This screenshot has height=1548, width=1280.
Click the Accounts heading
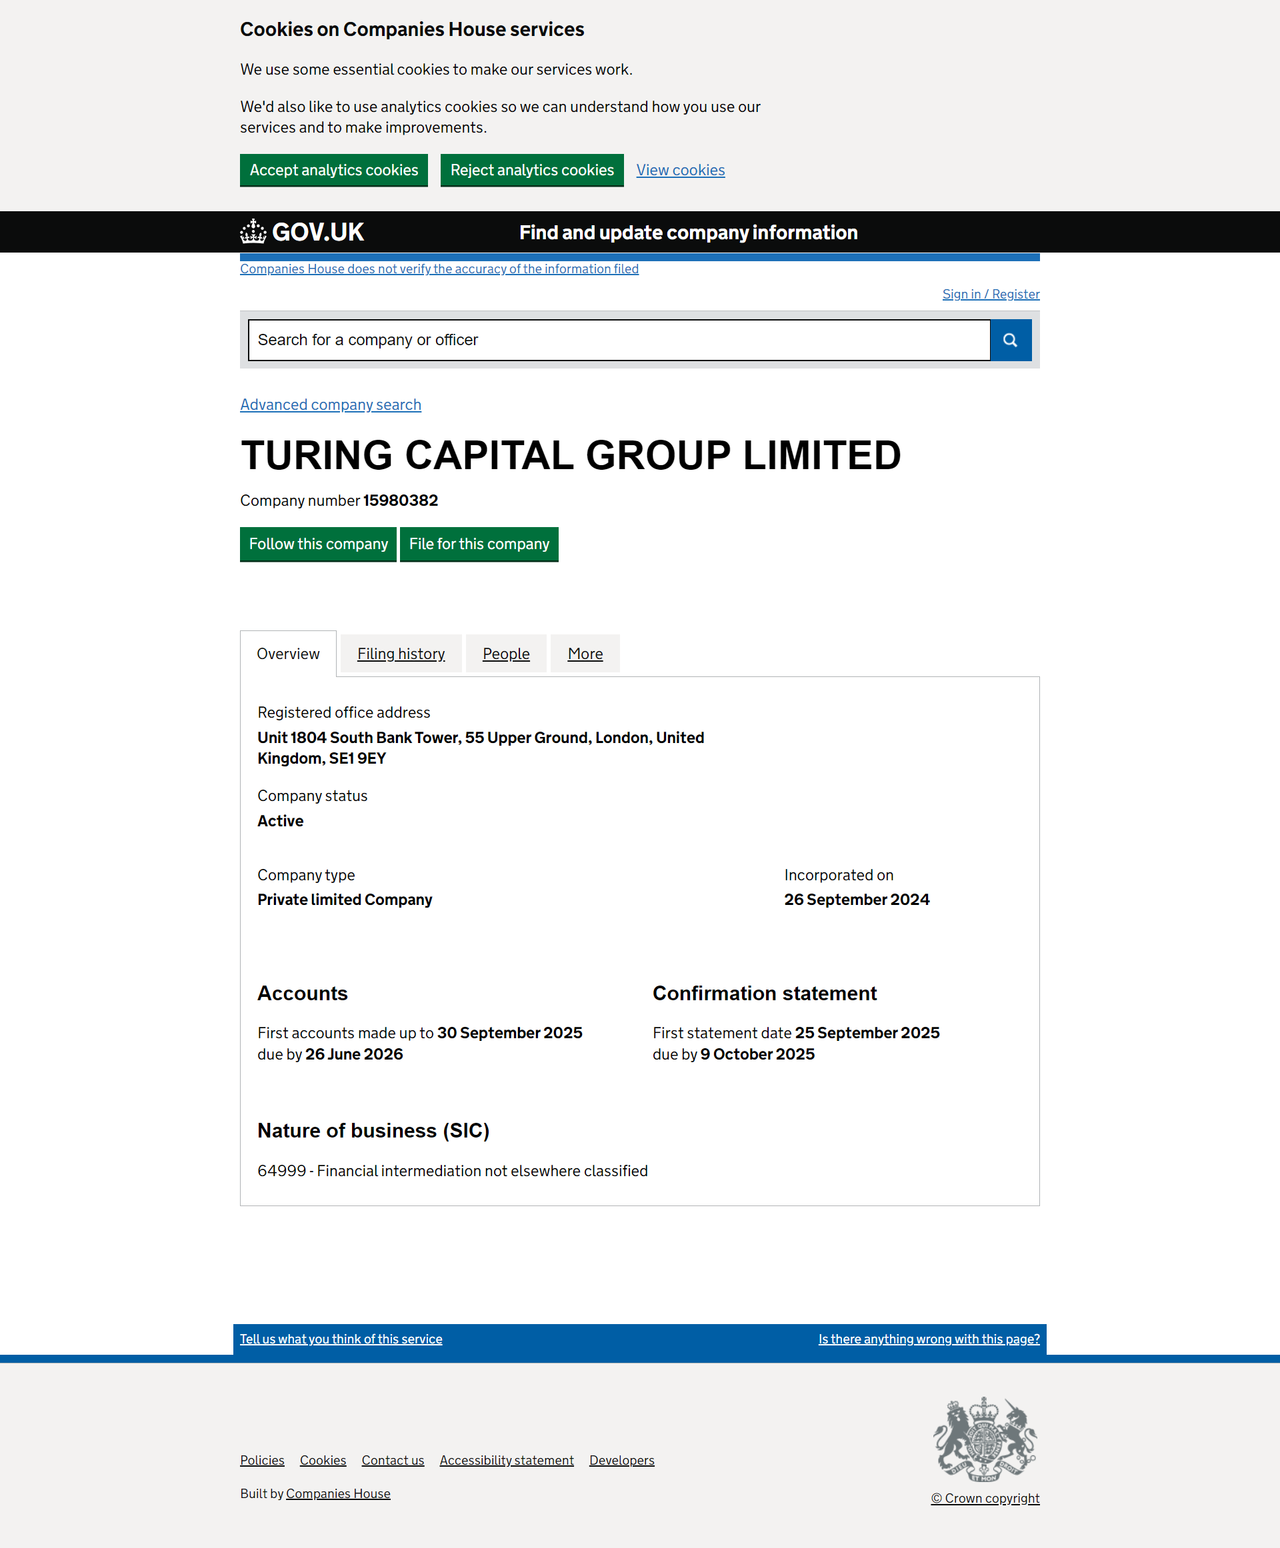click(x=302, y=994)
